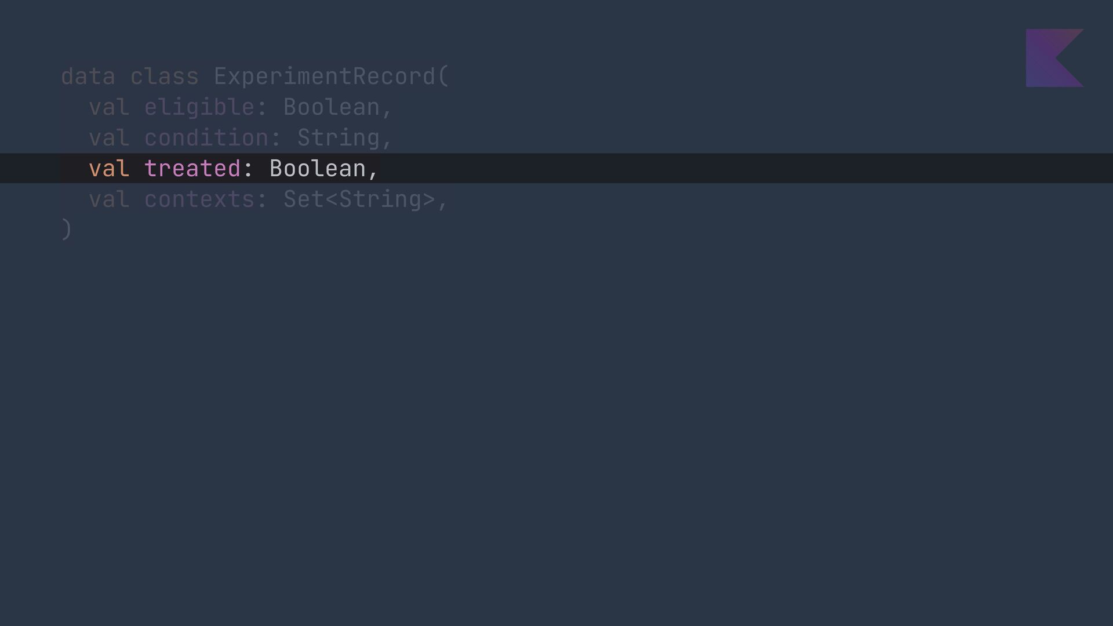Click the Kotlin logo icon

[1054, 58]
